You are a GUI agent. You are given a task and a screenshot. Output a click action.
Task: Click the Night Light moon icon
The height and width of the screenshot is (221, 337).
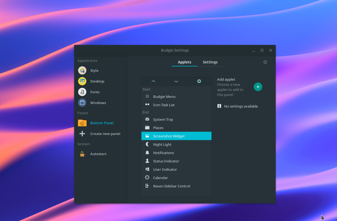[x=147, y=144]
